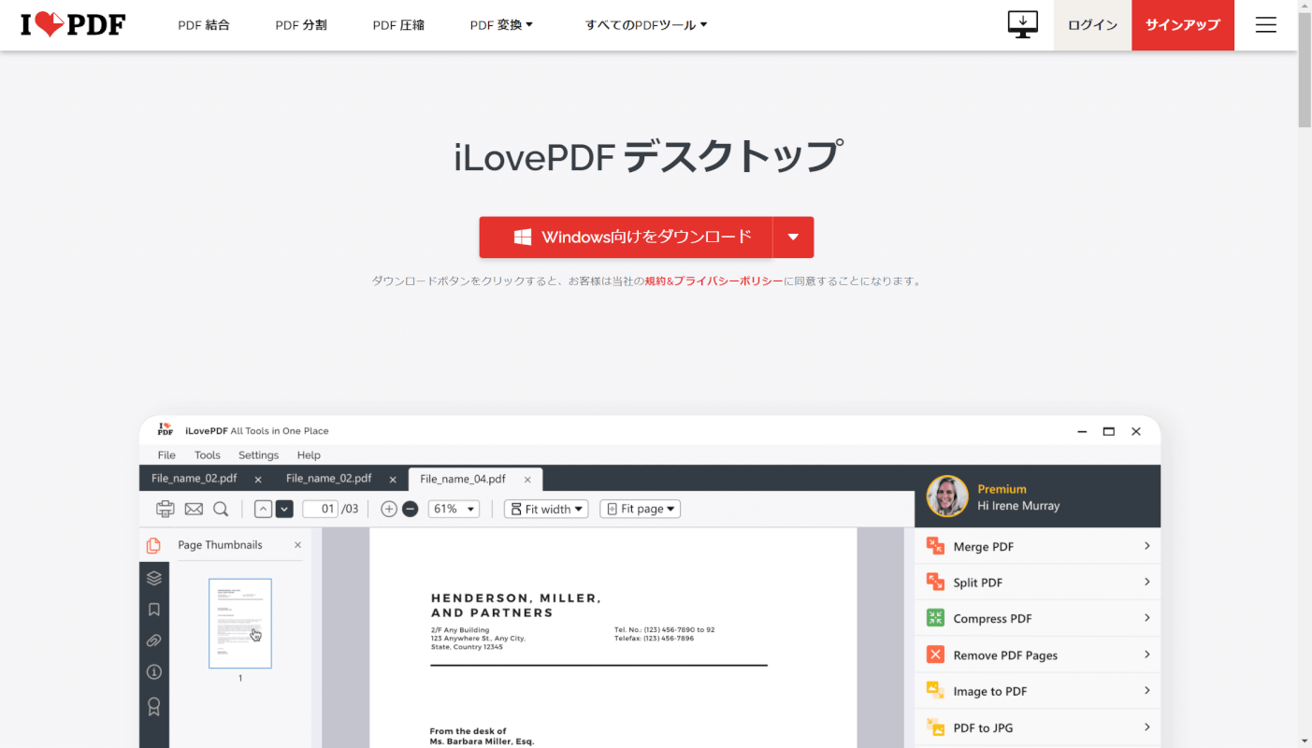Open PDF 分割 in the top navigation
1312x748 pixels.
click(301, 25)
